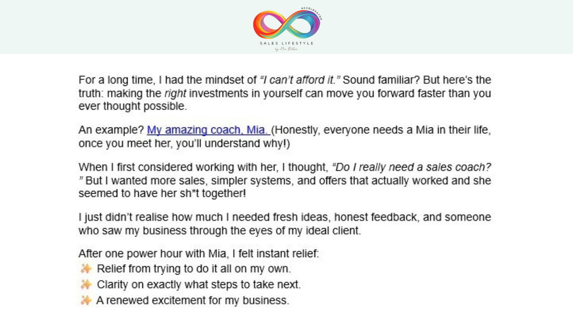Viewport: 573px width, 322px height.
Task: Click the paragraph starting 'I just didn't realise'
Action: click(285, 224)
